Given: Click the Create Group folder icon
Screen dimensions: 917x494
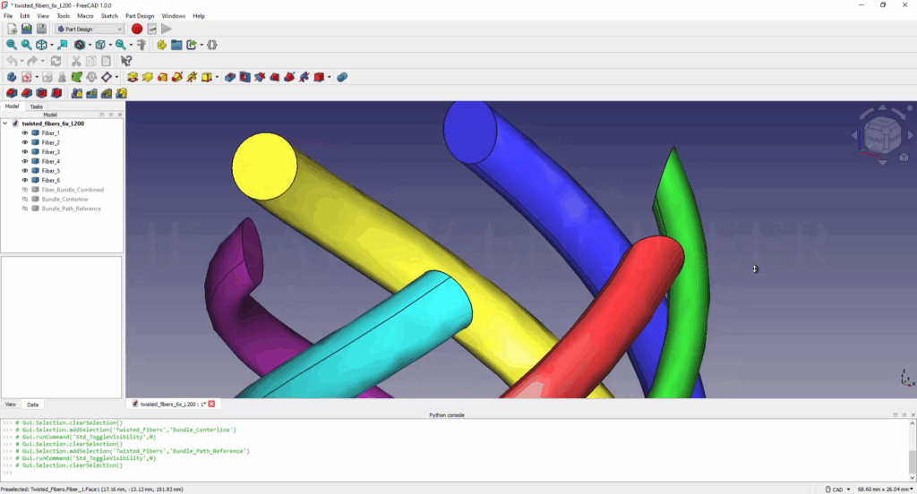Looking at the screenshot, I should [176, 45].
